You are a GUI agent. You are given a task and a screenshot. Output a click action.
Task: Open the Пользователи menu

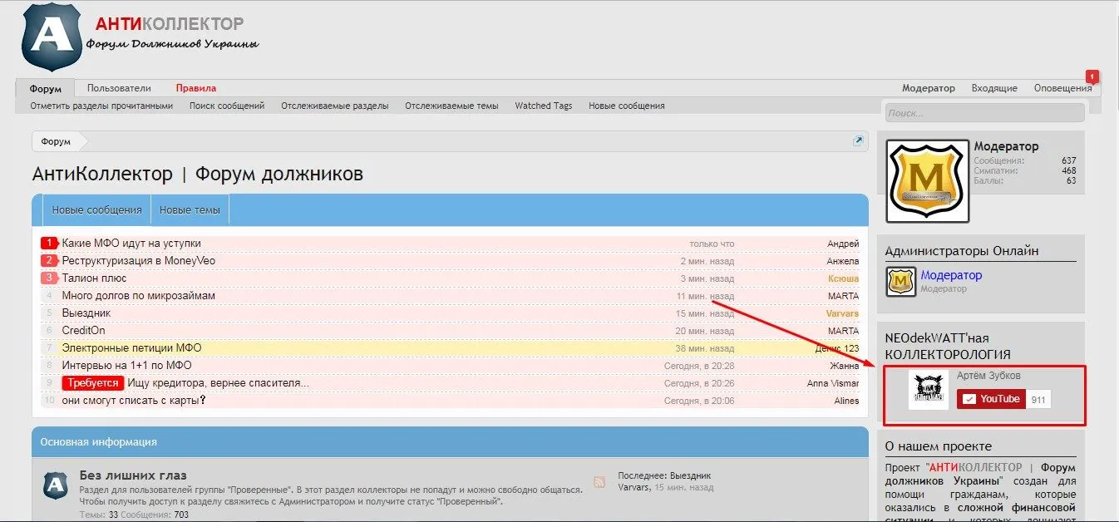[119, 88]
